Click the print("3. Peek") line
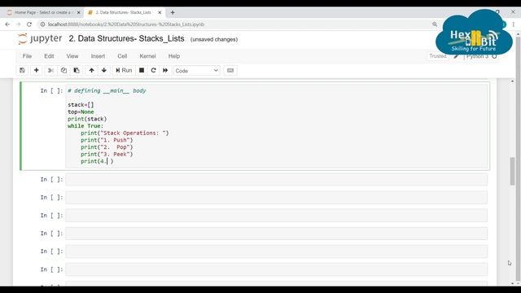Viewport: 521px width, 293px height. pos(107,154)
